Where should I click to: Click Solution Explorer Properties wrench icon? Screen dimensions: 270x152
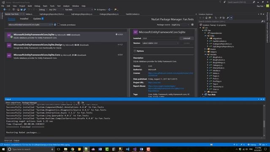228,18
